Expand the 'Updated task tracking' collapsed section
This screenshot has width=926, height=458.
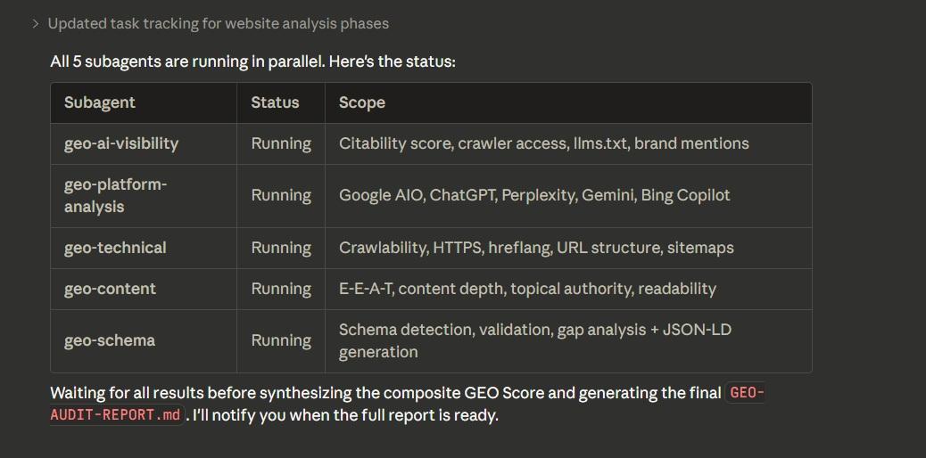point(36,23)
